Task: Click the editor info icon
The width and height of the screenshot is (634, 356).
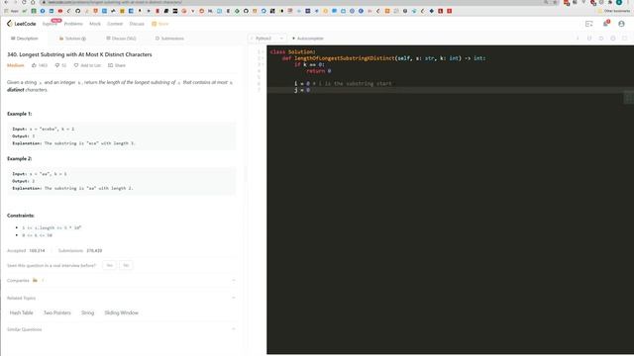Action: 578,39
